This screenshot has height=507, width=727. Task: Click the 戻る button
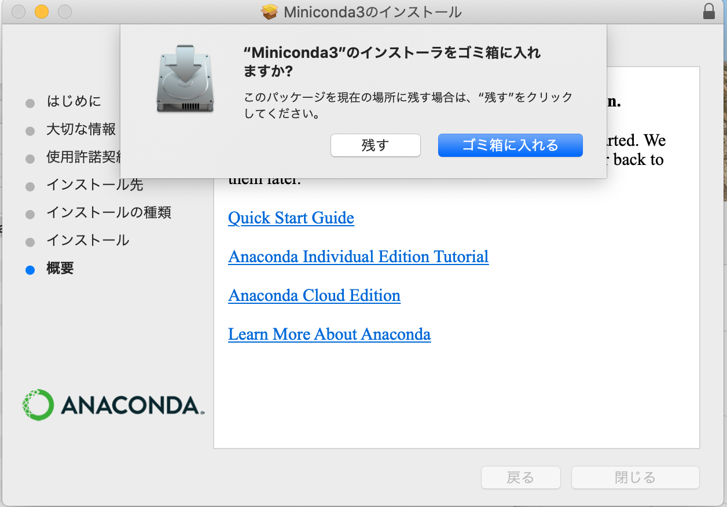(x=520, y=477)
